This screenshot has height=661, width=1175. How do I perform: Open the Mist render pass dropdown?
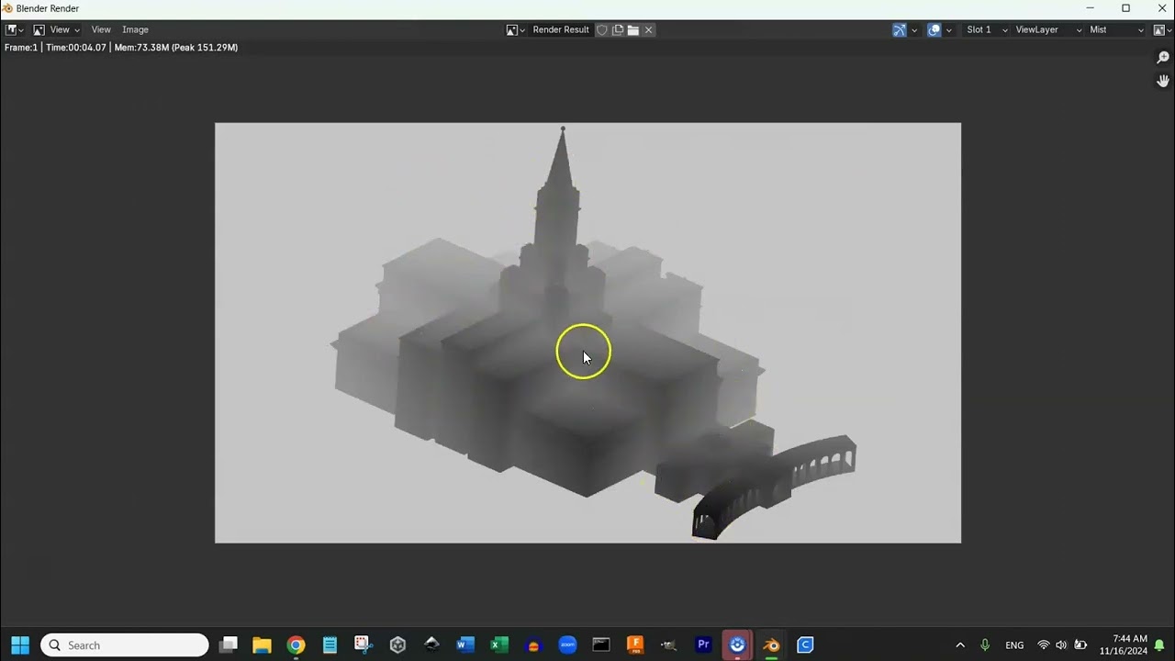1117,29
